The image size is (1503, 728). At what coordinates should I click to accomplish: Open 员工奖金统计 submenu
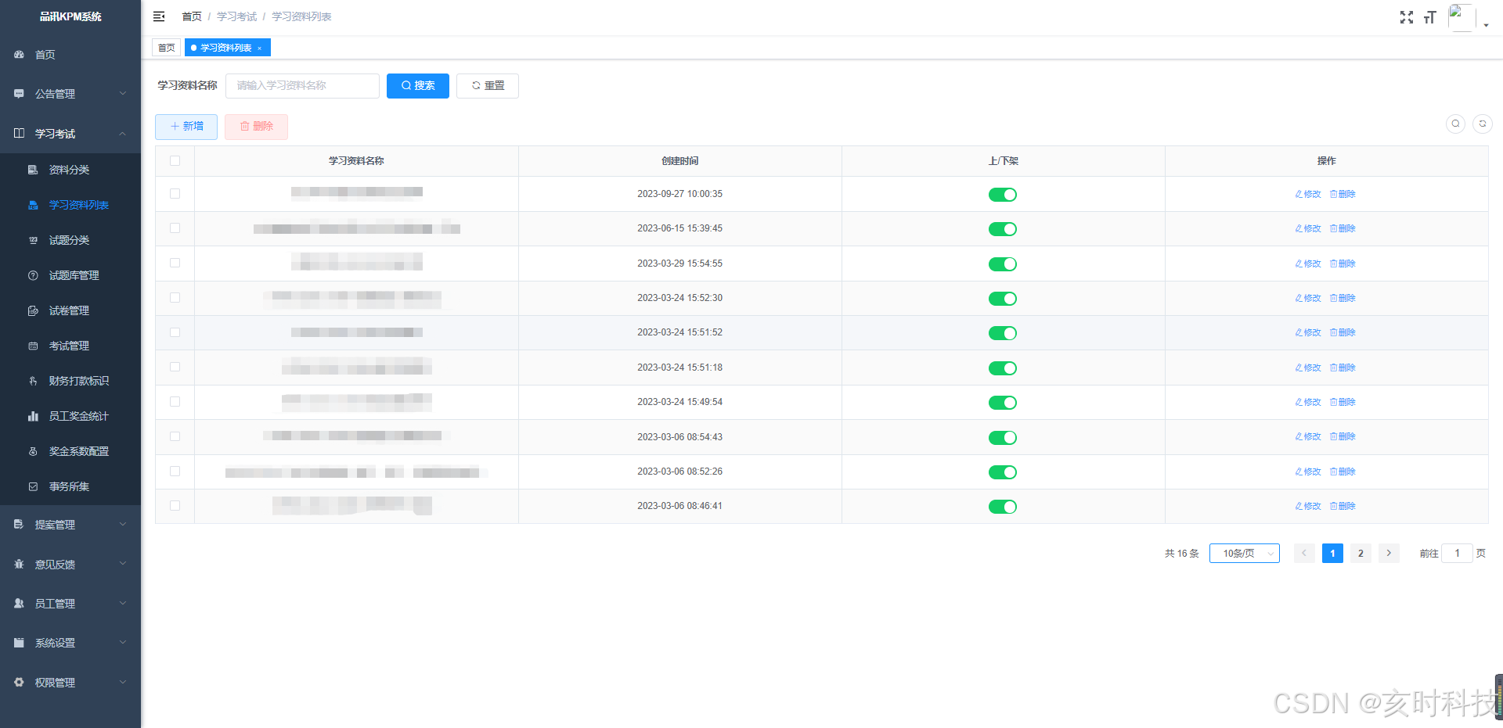(x=70, y=416)
